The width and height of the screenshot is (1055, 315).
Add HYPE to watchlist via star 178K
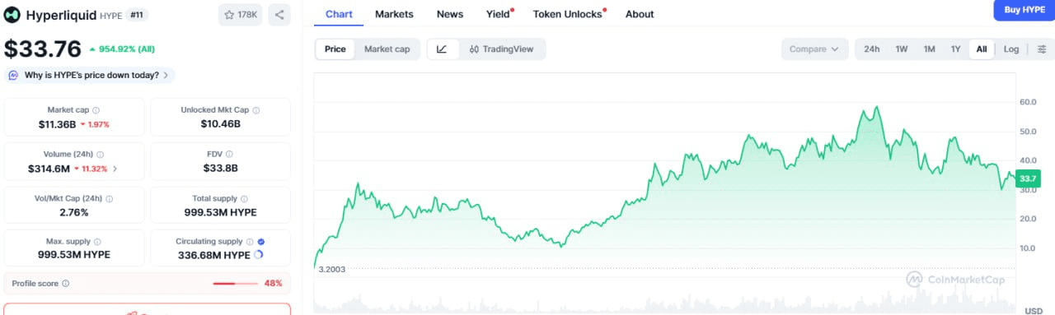pyautogui.click(x=241, y=15)
